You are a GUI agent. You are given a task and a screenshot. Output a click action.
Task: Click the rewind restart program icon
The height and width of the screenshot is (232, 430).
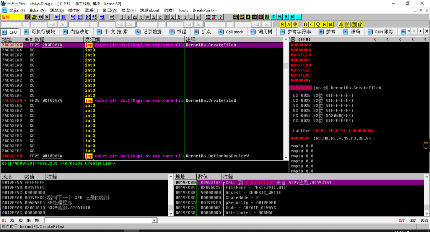(x=40, y=17)
